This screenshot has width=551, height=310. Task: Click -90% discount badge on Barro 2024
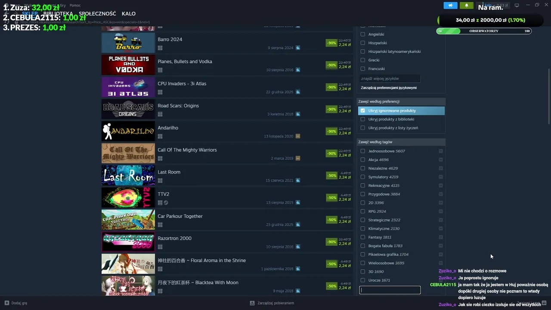pyautogui.click(x=331, y=43)
